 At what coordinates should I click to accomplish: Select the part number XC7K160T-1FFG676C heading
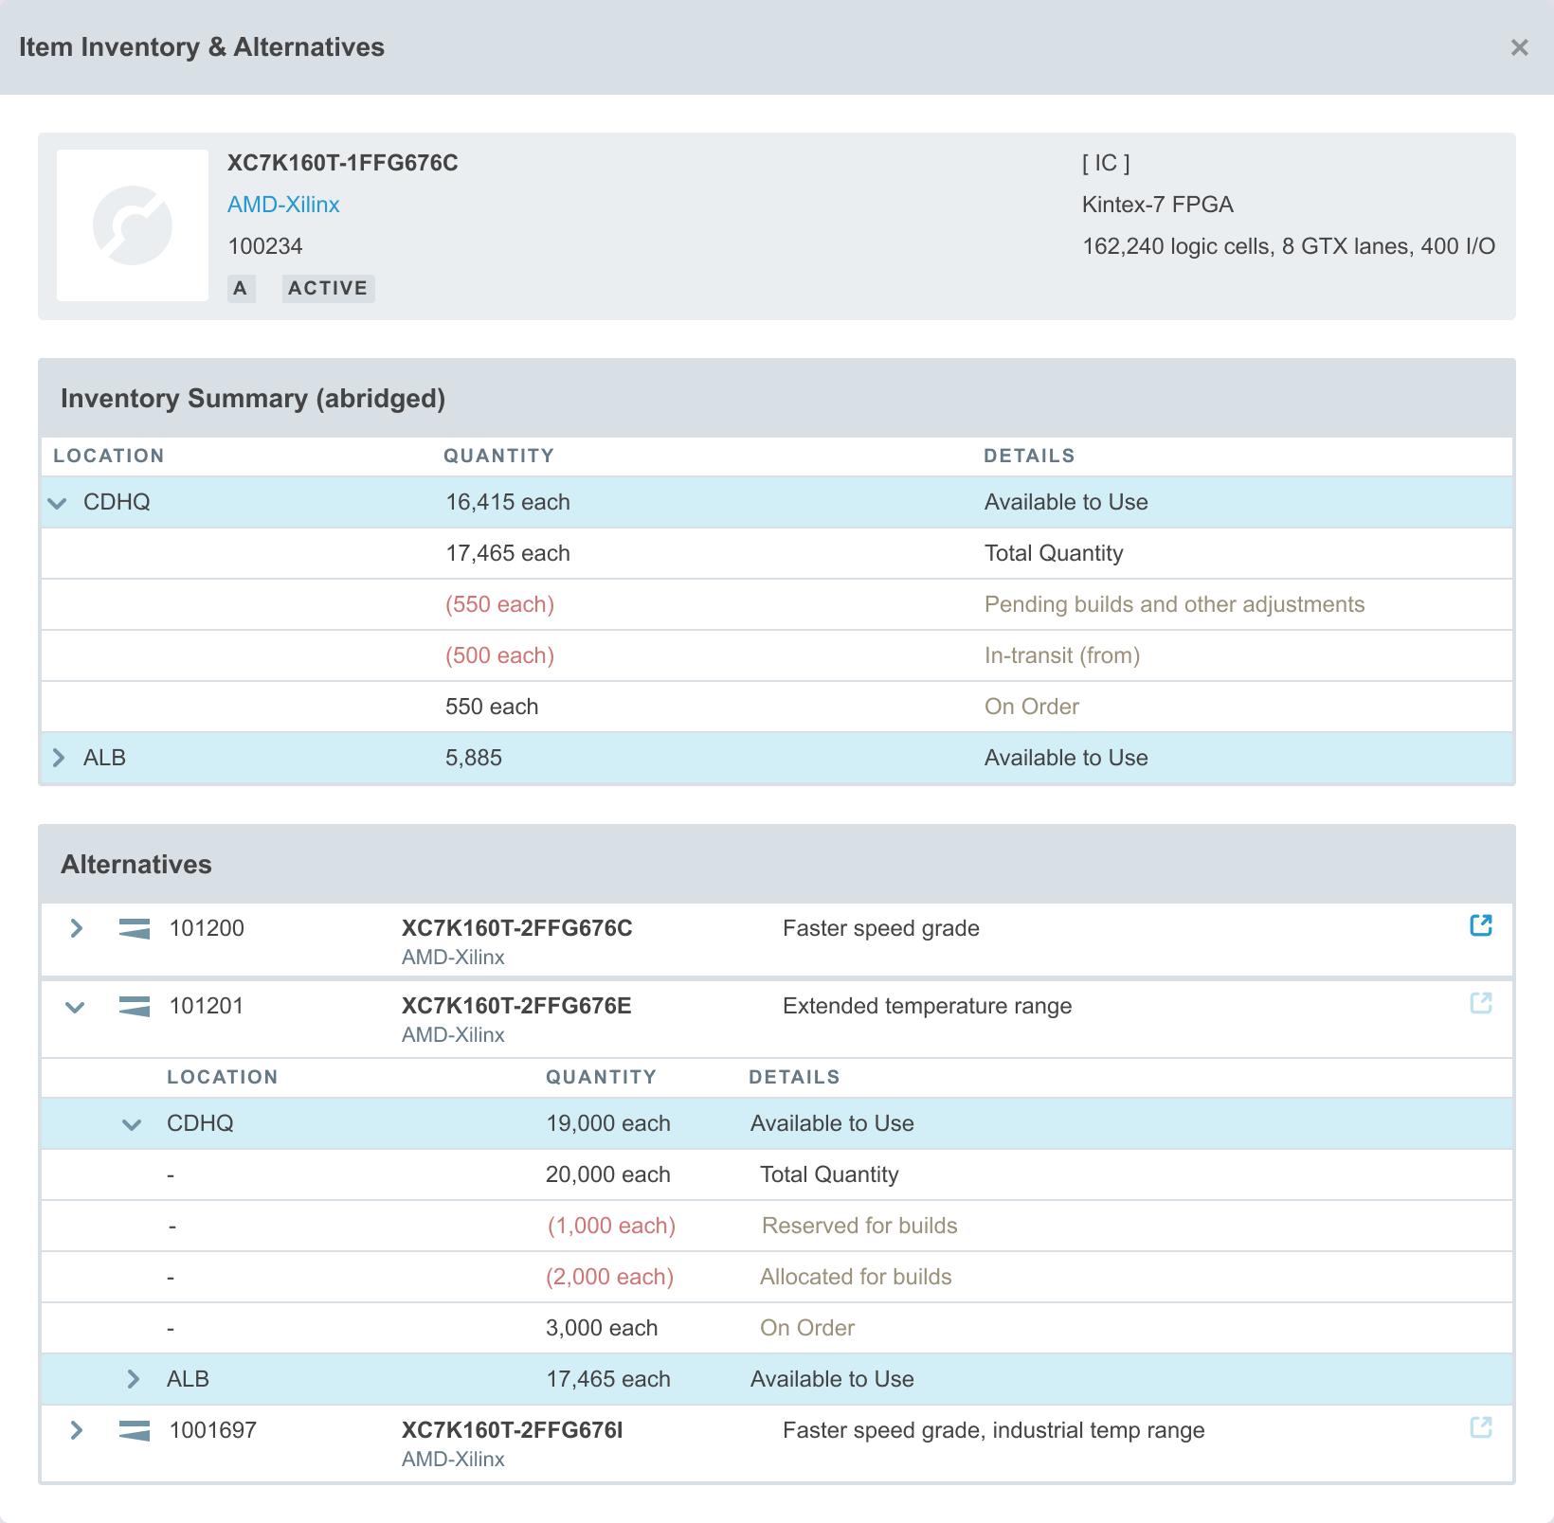click(343, 163)
